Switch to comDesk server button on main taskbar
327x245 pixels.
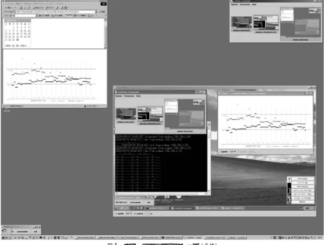pos(215,237)
